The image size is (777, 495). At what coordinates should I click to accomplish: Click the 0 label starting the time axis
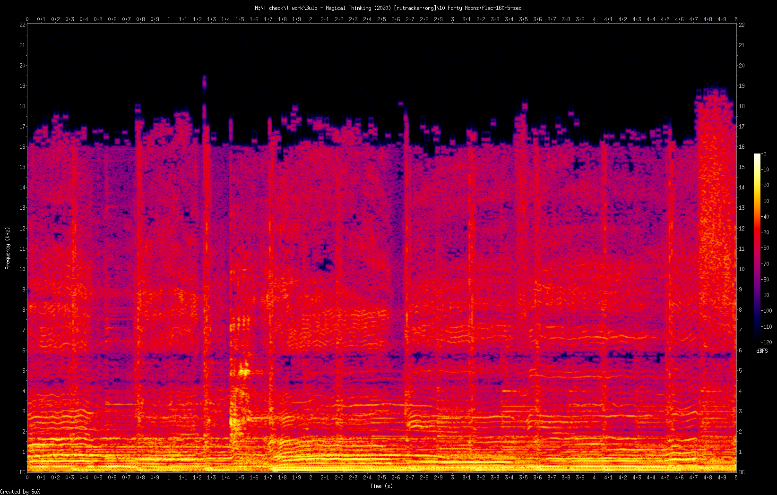click(x=27, y=477)
